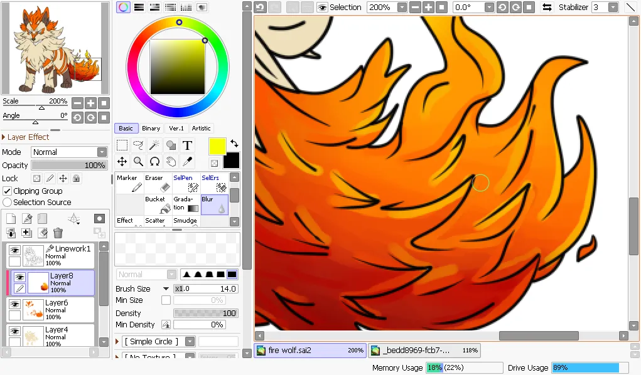Create a new normal layer

11,219
